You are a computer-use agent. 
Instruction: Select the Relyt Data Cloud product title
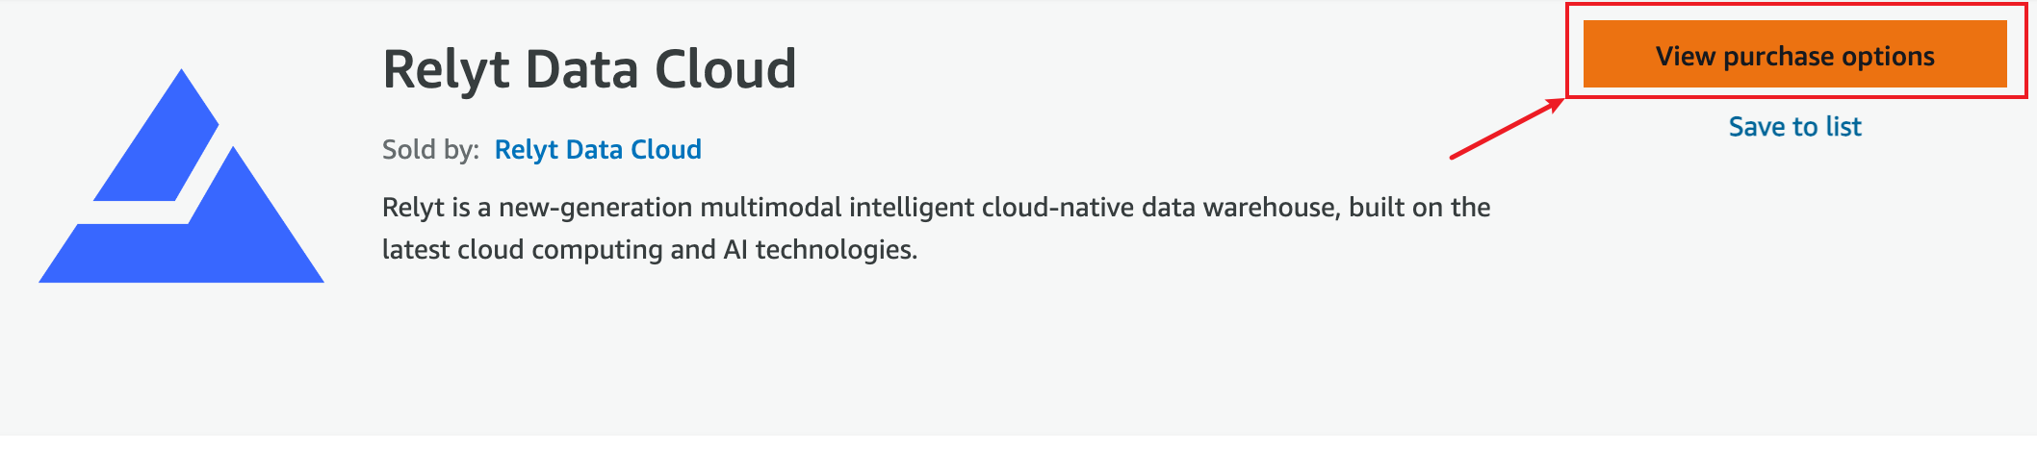click(x=589, y=69)
